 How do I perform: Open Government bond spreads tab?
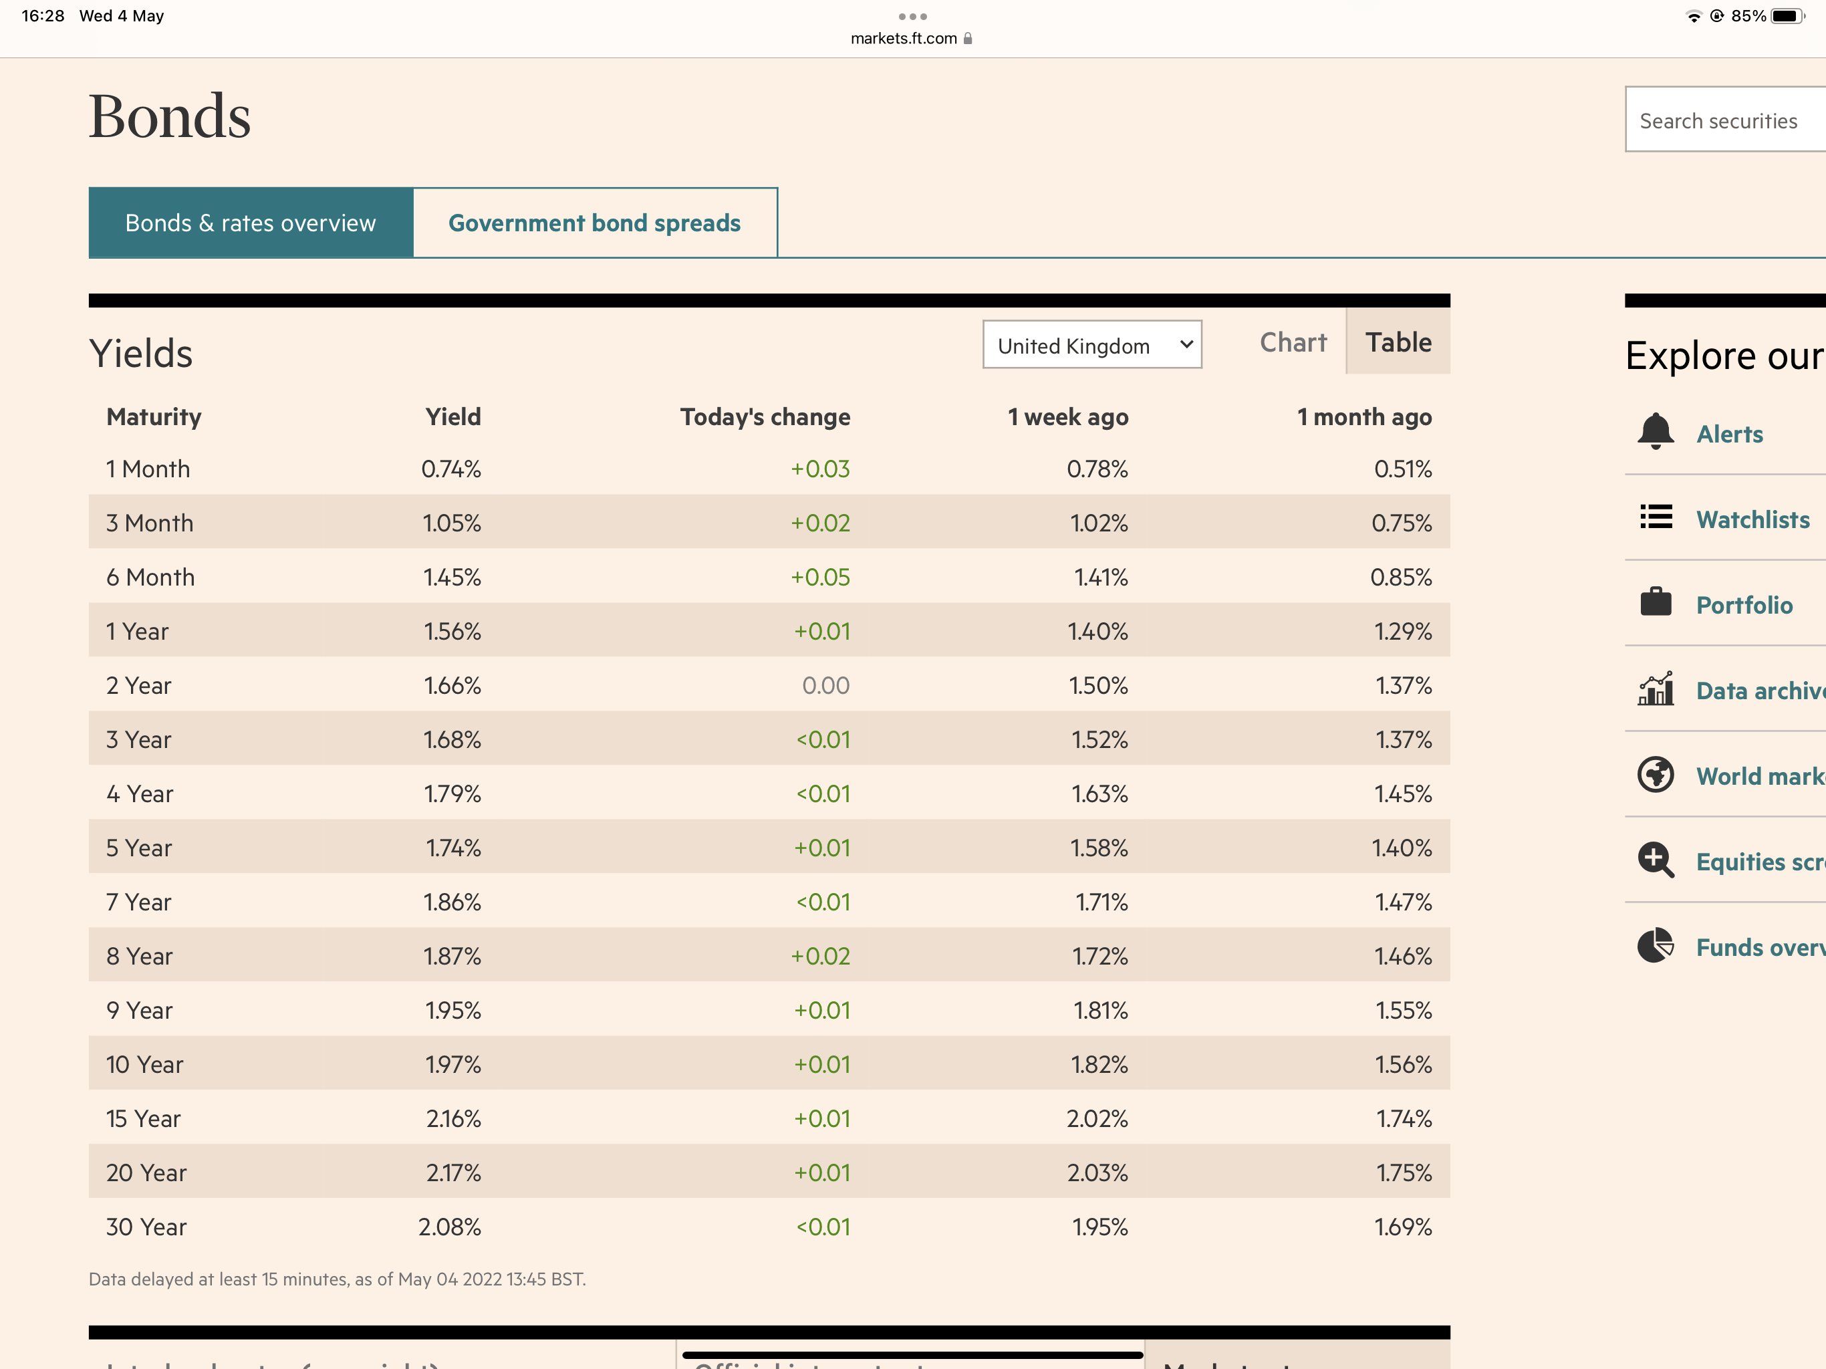pos(594,223)
